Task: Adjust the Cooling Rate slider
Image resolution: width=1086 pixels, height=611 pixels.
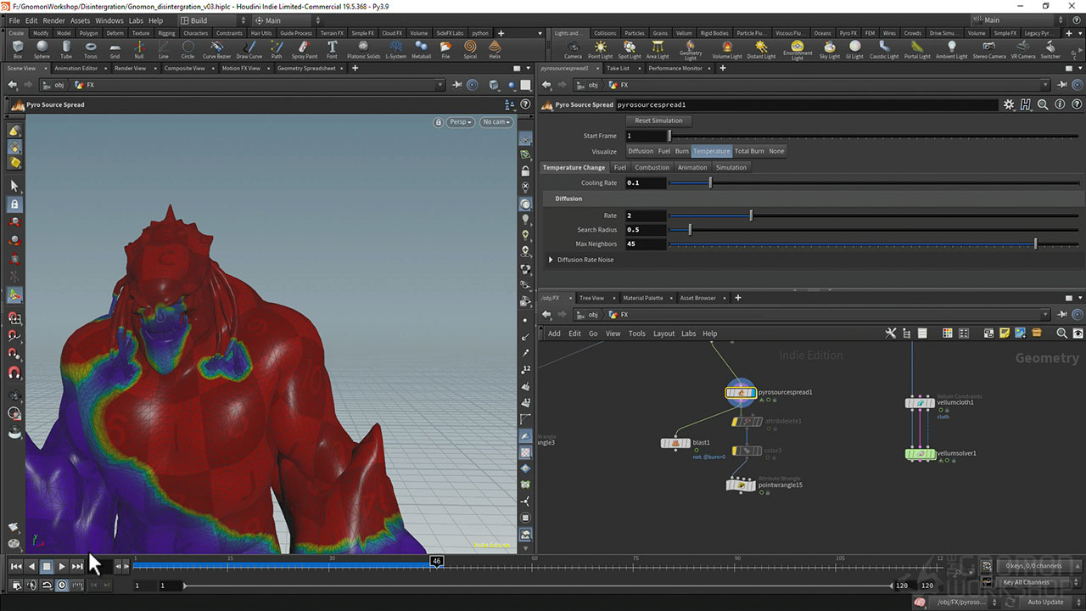Action: coord(710,183)
